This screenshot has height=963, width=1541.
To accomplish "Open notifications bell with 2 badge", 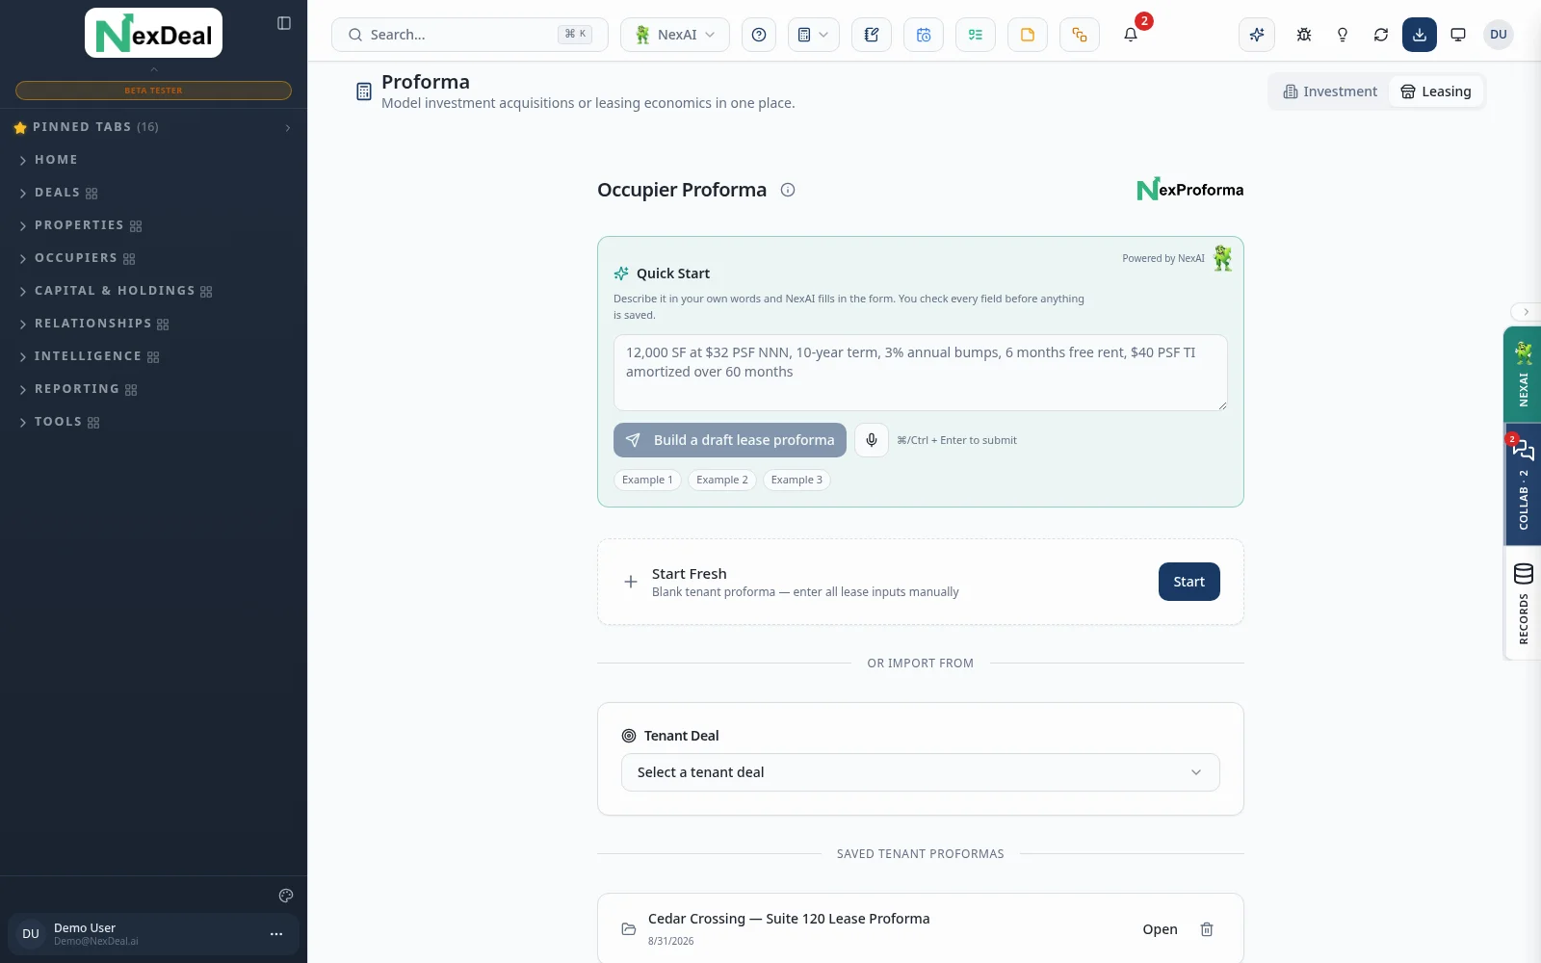I will pyautogui.click(x=1132, y=35).
